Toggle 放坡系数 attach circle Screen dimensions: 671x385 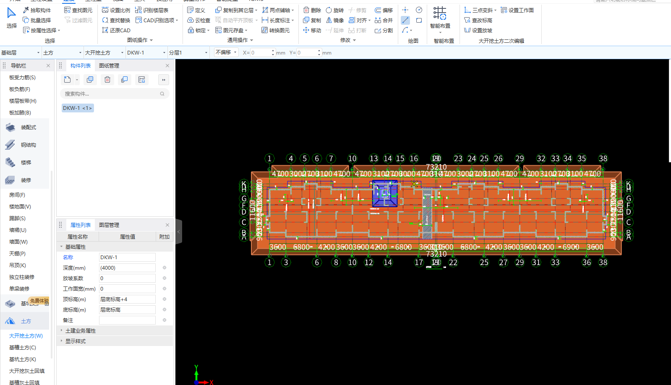pyautogui.click(x=164, y=278)
